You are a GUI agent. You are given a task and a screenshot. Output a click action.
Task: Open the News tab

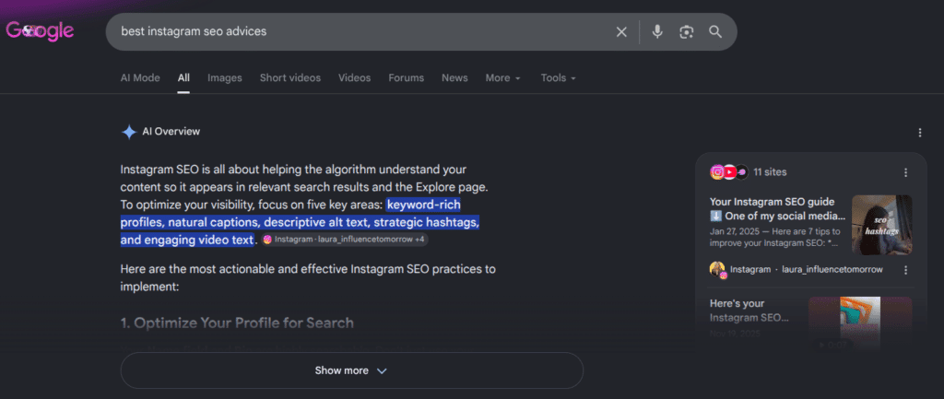point(454,77)
